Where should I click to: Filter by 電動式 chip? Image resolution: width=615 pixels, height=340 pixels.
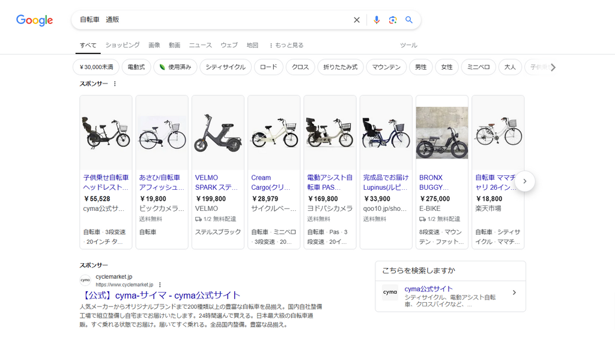[136, 67]
